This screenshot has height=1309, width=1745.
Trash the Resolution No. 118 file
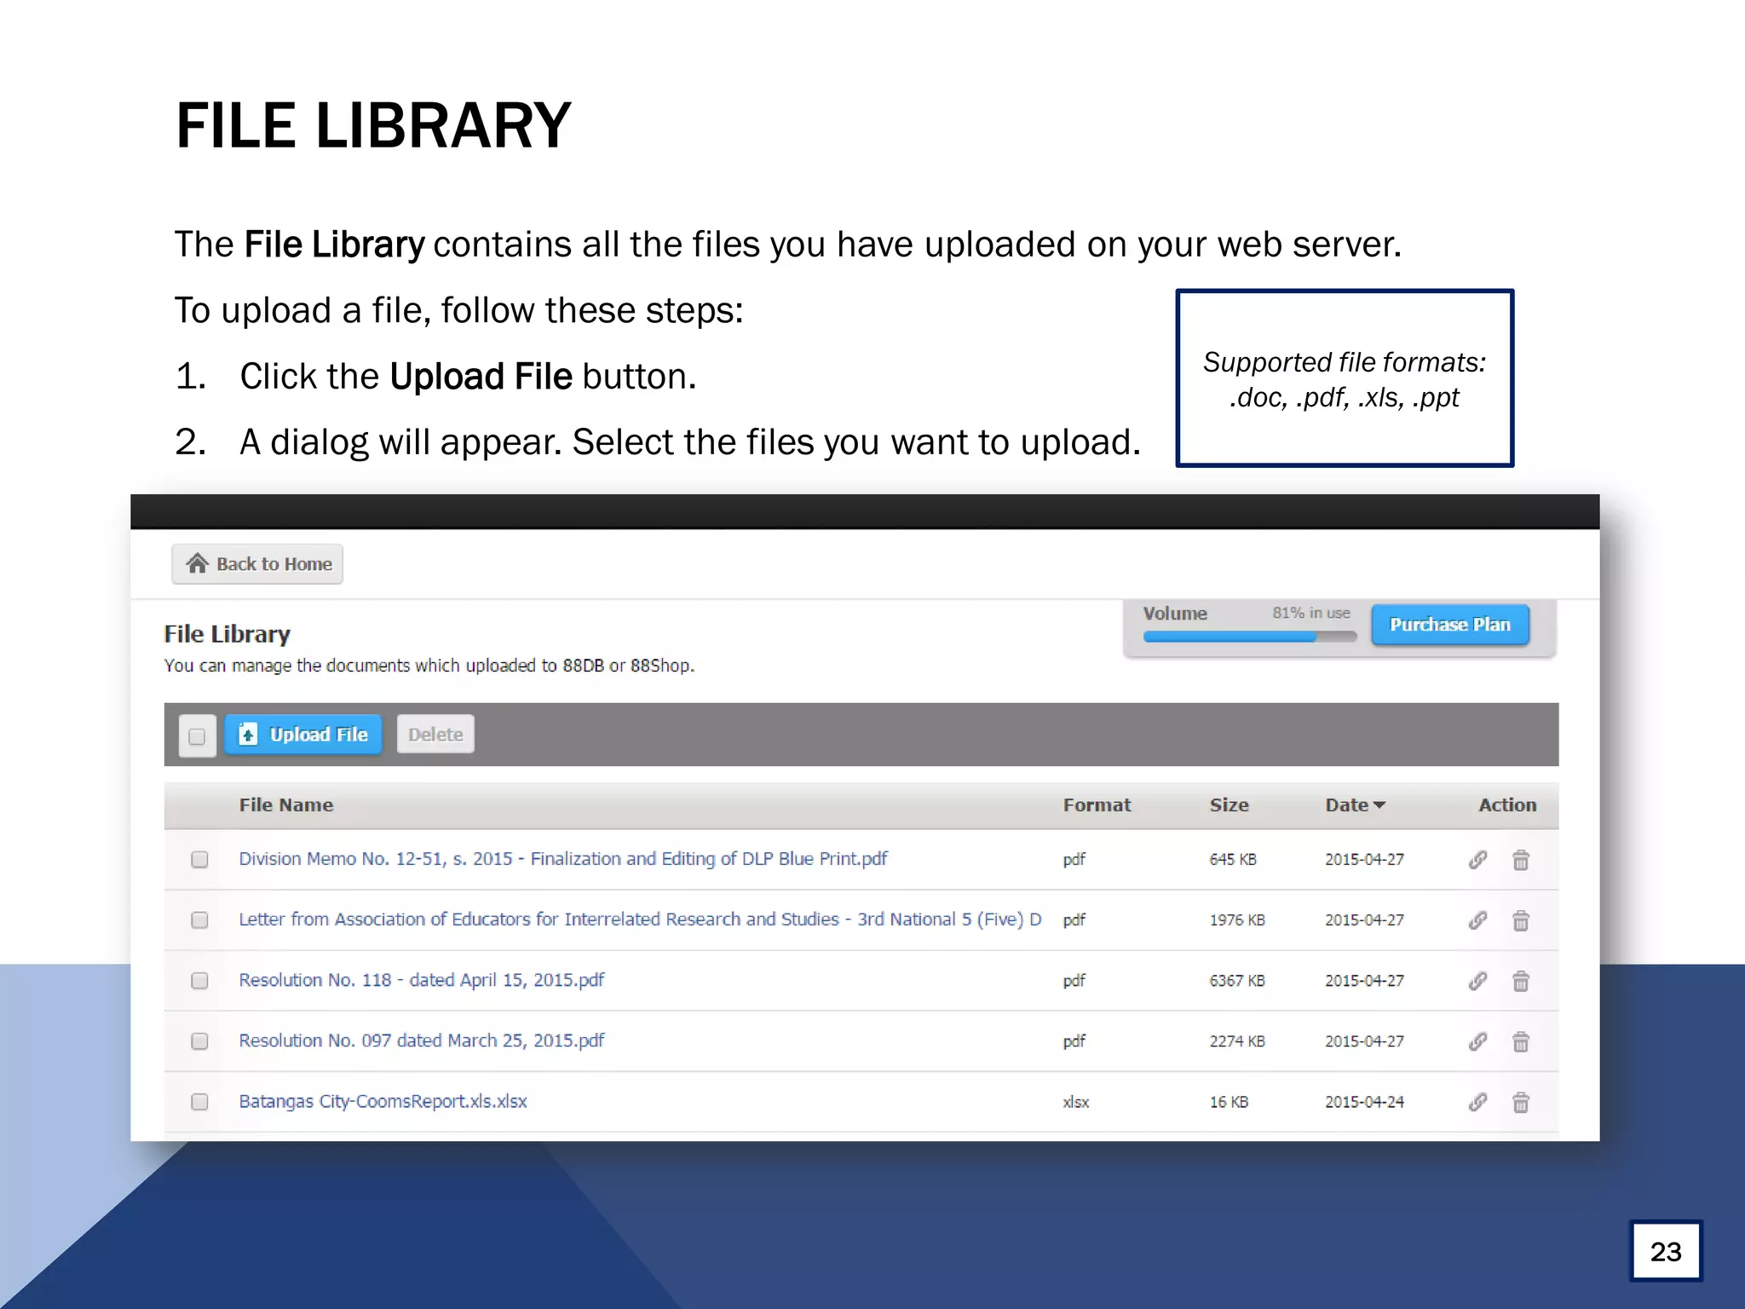click(1521, 981)
